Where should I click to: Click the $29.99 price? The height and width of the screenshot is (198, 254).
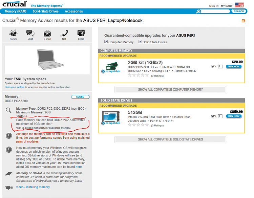tap(237, 62)
